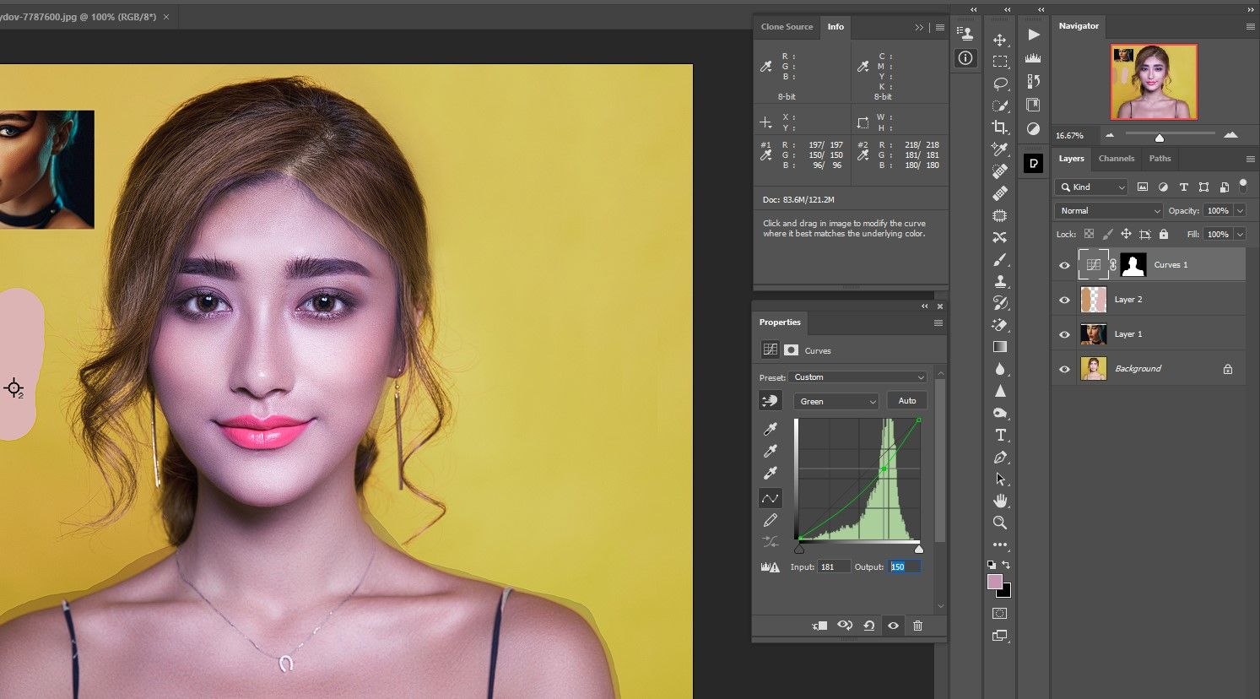Select the Spot Healing Brush tool
Viewport: 1260px width, 699px height.
[x=1000, y=171]
